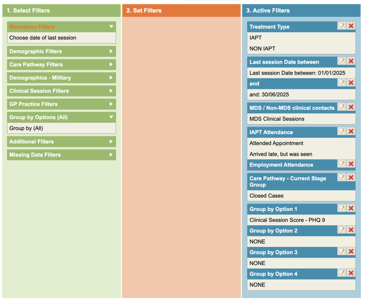Expand the Missing Data Filters section
Image resolution: width=367 pixels, height=301 pixels.
click(x=61, y=155)
